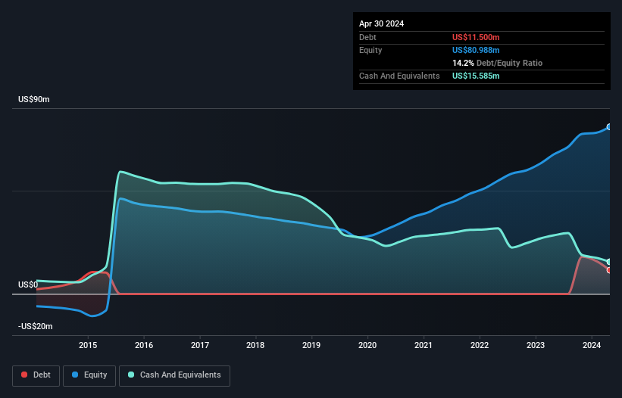Click Cash And Equivalents label in tooltip

pos(399,76)
